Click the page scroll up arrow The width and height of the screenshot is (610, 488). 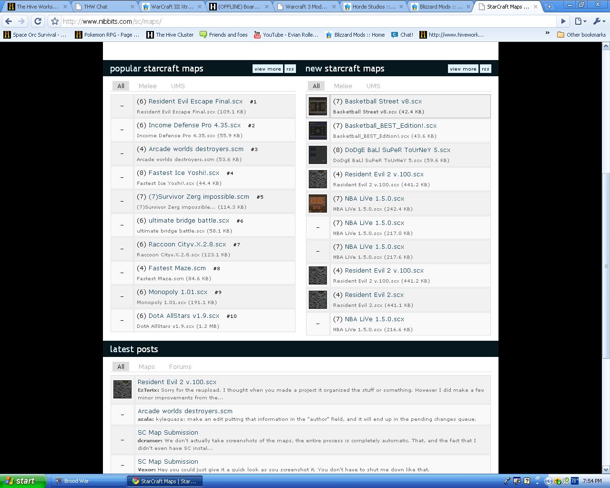606,46
